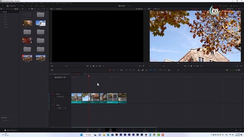244x137 pixels.
Task: Disable the Video 1 track
Action: pyautogui.click(x=63, y=97)
